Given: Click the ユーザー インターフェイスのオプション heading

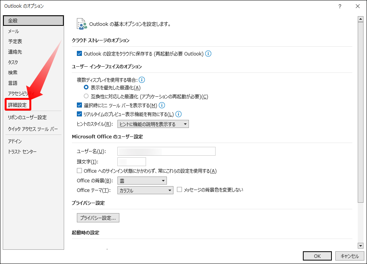Looking at the screenshot, I should (107, 67).
